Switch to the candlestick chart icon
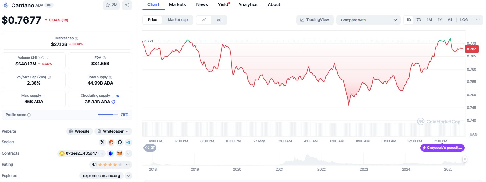This screenshot has height=182, width=486. point(219,20)
